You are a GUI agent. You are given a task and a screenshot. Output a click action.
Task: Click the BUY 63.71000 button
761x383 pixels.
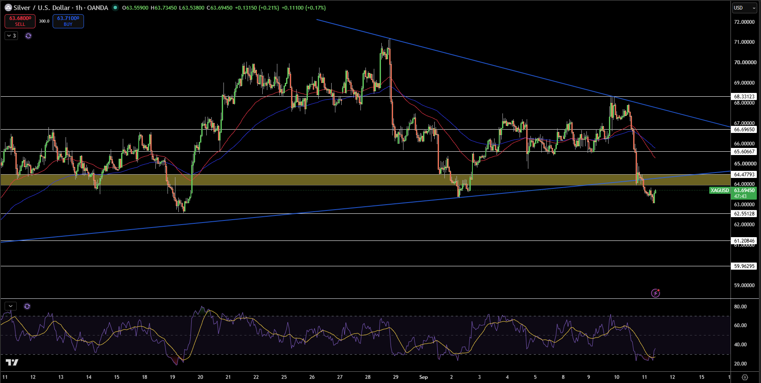(68, 21)
